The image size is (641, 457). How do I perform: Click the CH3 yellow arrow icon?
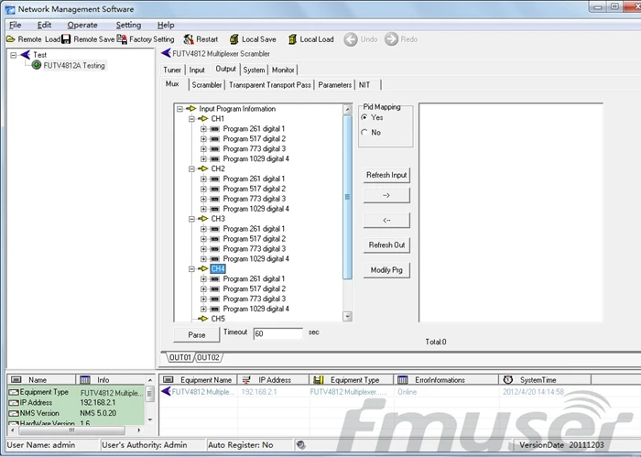202,219
